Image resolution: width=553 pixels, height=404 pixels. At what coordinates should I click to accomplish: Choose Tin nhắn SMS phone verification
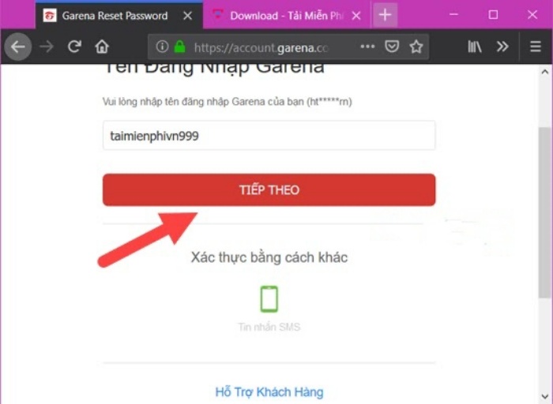(269, 309)
